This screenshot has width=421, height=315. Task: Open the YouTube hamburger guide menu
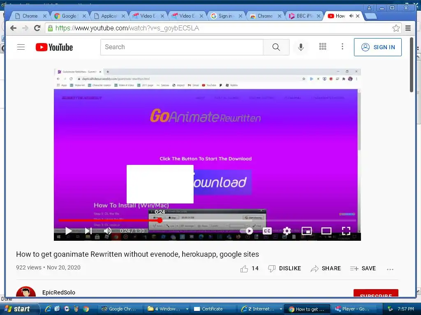click(x=21, y=47)
